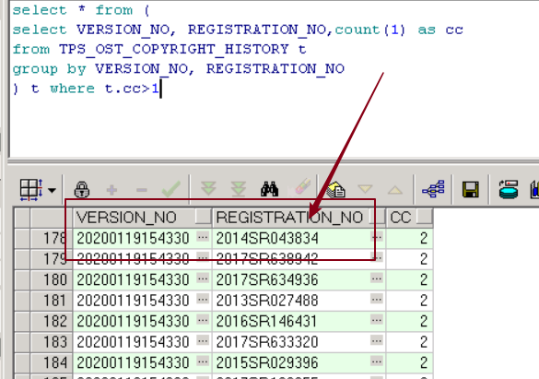Click 't.cc>1' condition in query
This screenshot has height=379, width=539.
click(x=132, y=89)
